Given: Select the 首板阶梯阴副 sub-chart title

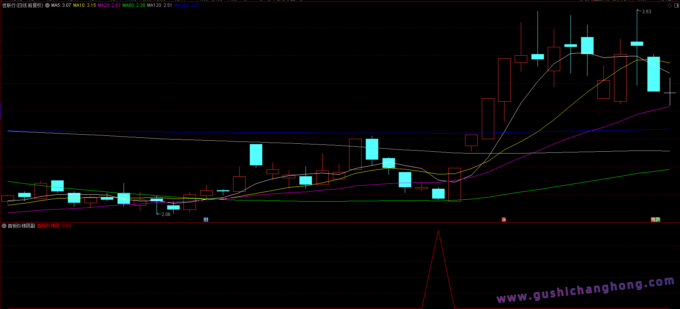Looking at the screenshot, I should [x=22, y=226].
